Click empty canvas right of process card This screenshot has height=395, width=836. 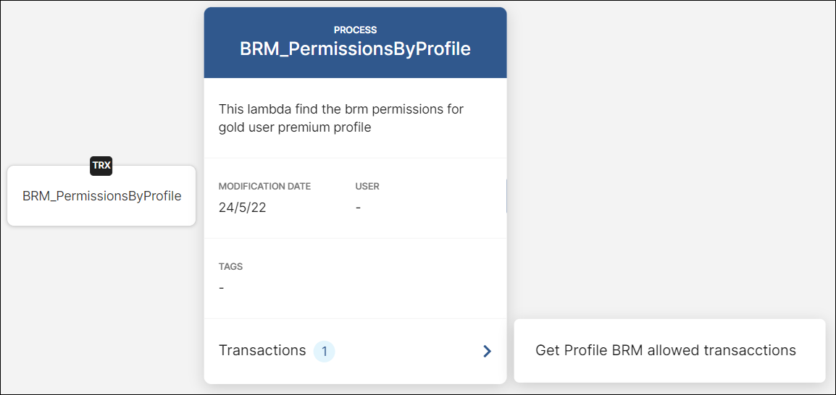click(666, 159)
